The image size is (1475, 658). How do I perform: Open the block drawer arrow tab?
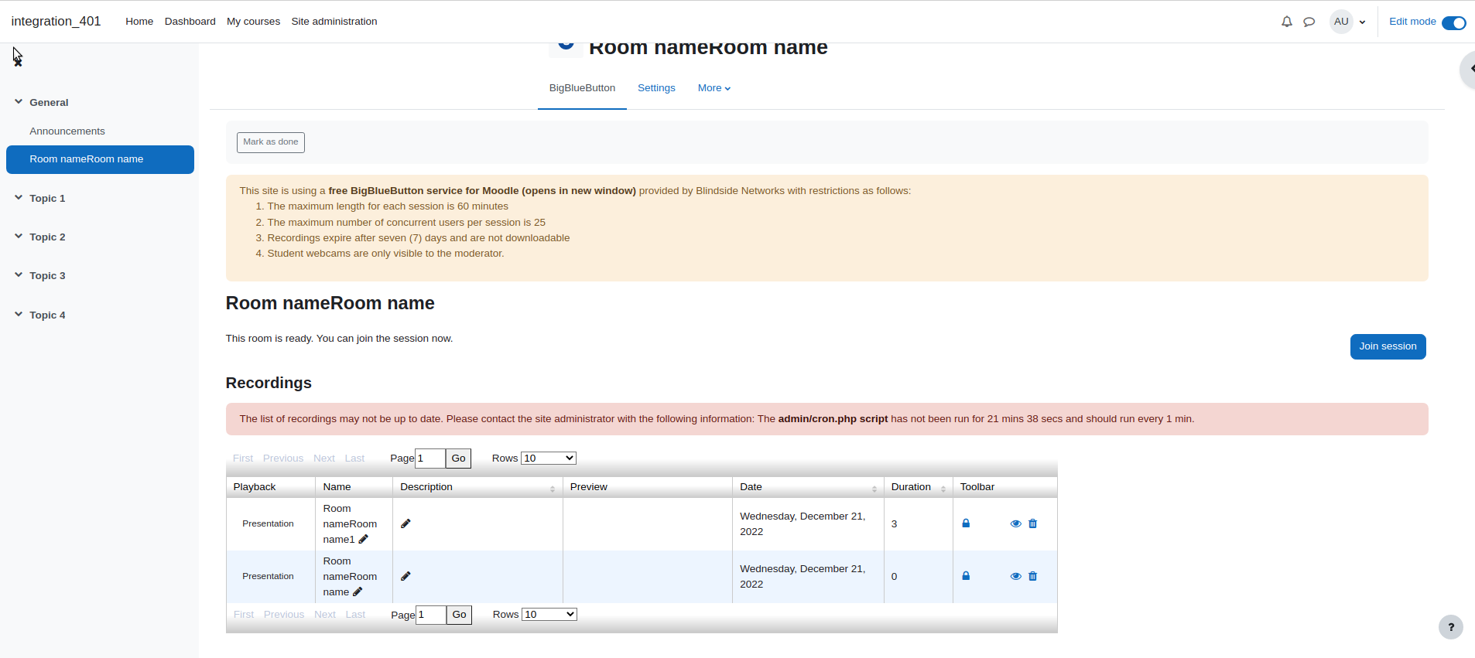click(x=1467, y=69)
